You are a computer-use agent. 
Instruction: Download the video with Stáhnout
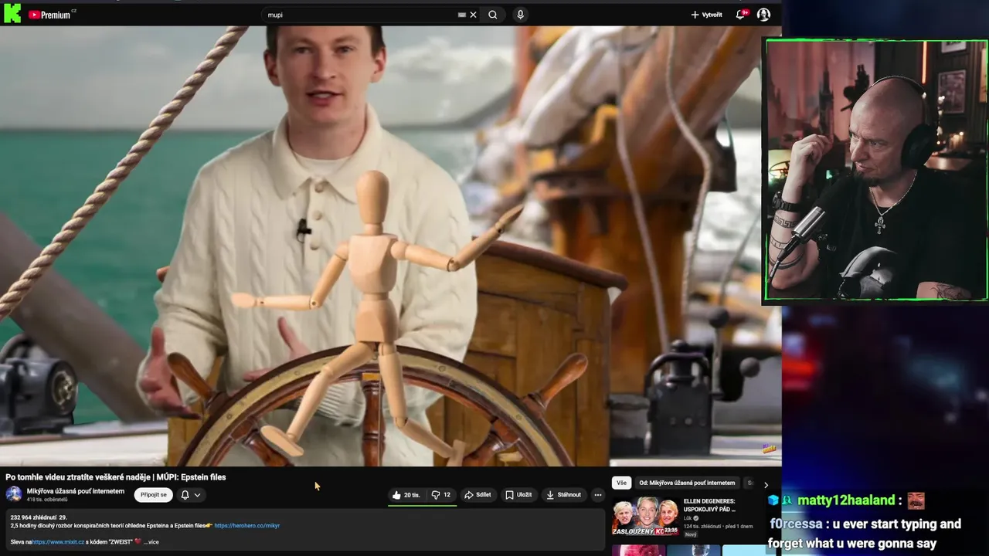(564, 495)
